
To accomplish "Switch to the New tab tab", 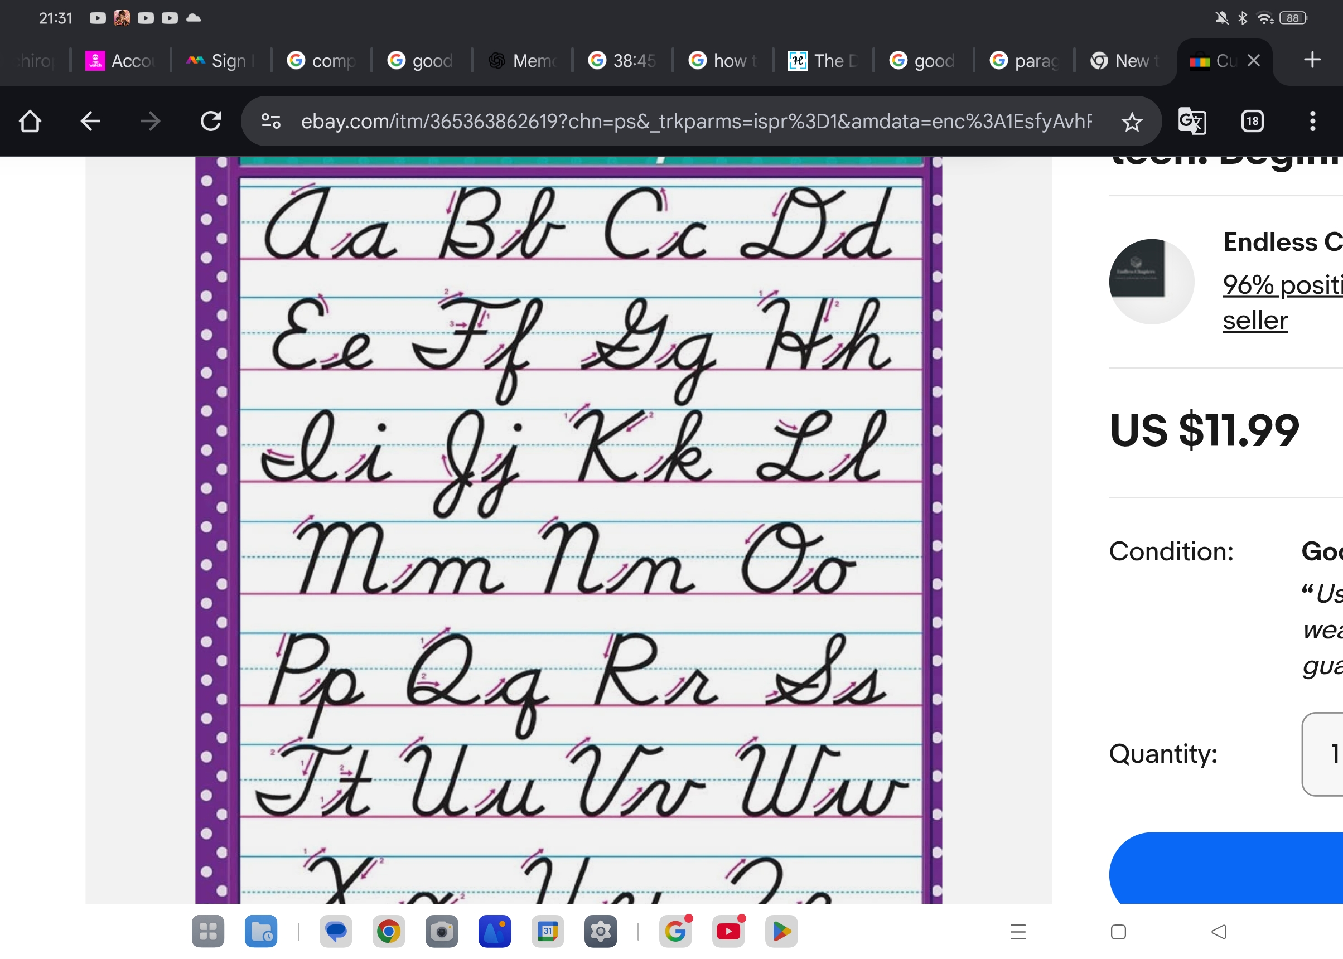I will tap(1124, 60).
